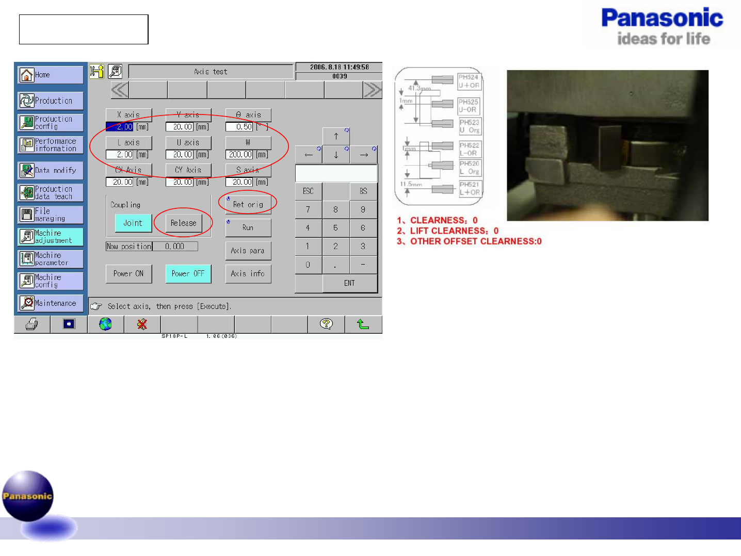Open Axis info
Viewport: 741px width, 556px height.
248,274
